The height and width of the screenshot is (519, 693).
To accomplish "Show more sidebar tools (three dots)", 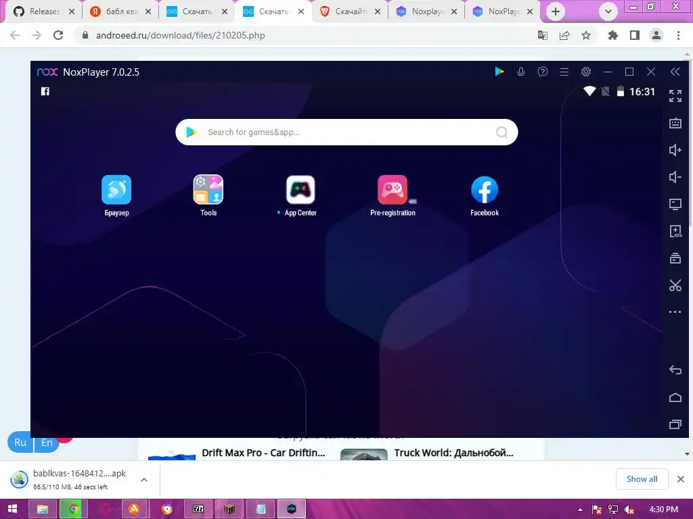I will tap(675, 312).
